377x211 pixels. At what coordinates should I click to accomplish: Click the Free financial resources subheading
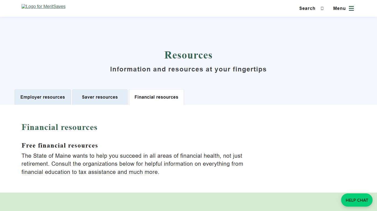[59, 145]
